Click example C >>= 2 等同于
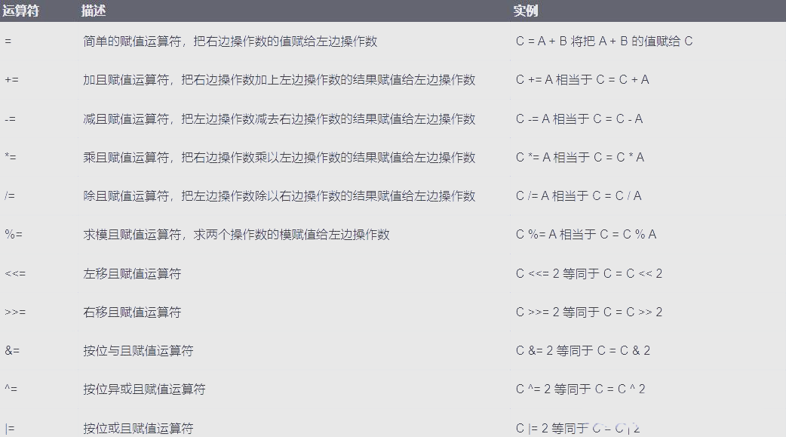Image resolution: width=786 pixels, height=437 pixels. 590,312
